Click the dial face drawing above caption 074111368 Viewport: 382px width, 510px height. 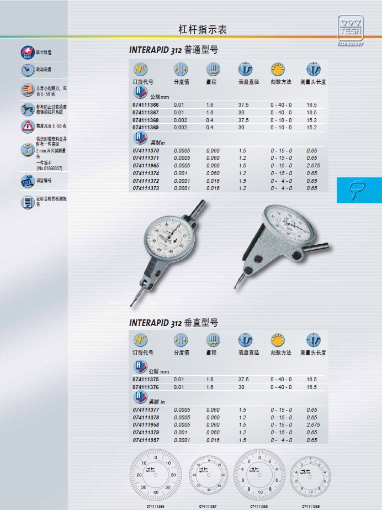pos(259,475)
